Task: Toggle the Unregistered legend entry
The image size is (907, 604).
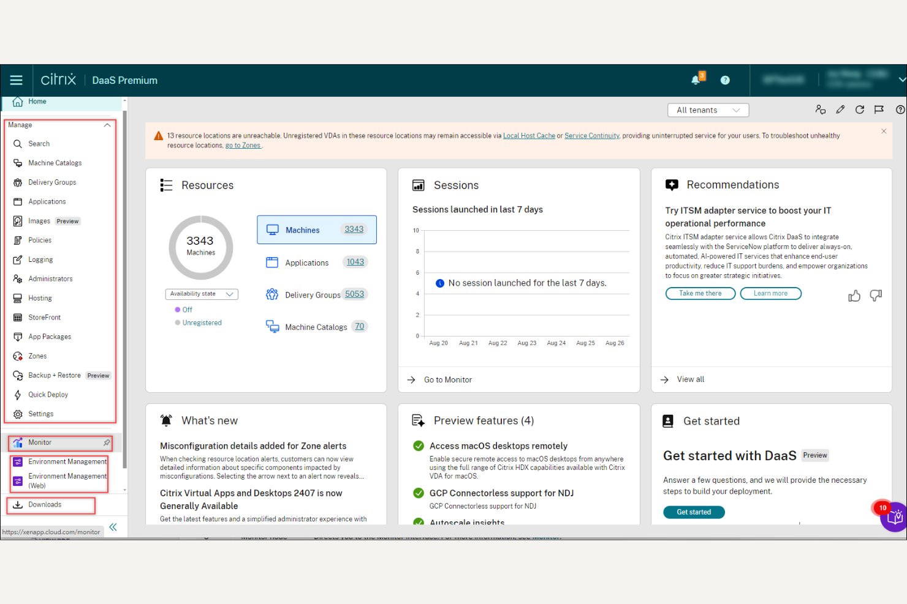Action: 198,323
